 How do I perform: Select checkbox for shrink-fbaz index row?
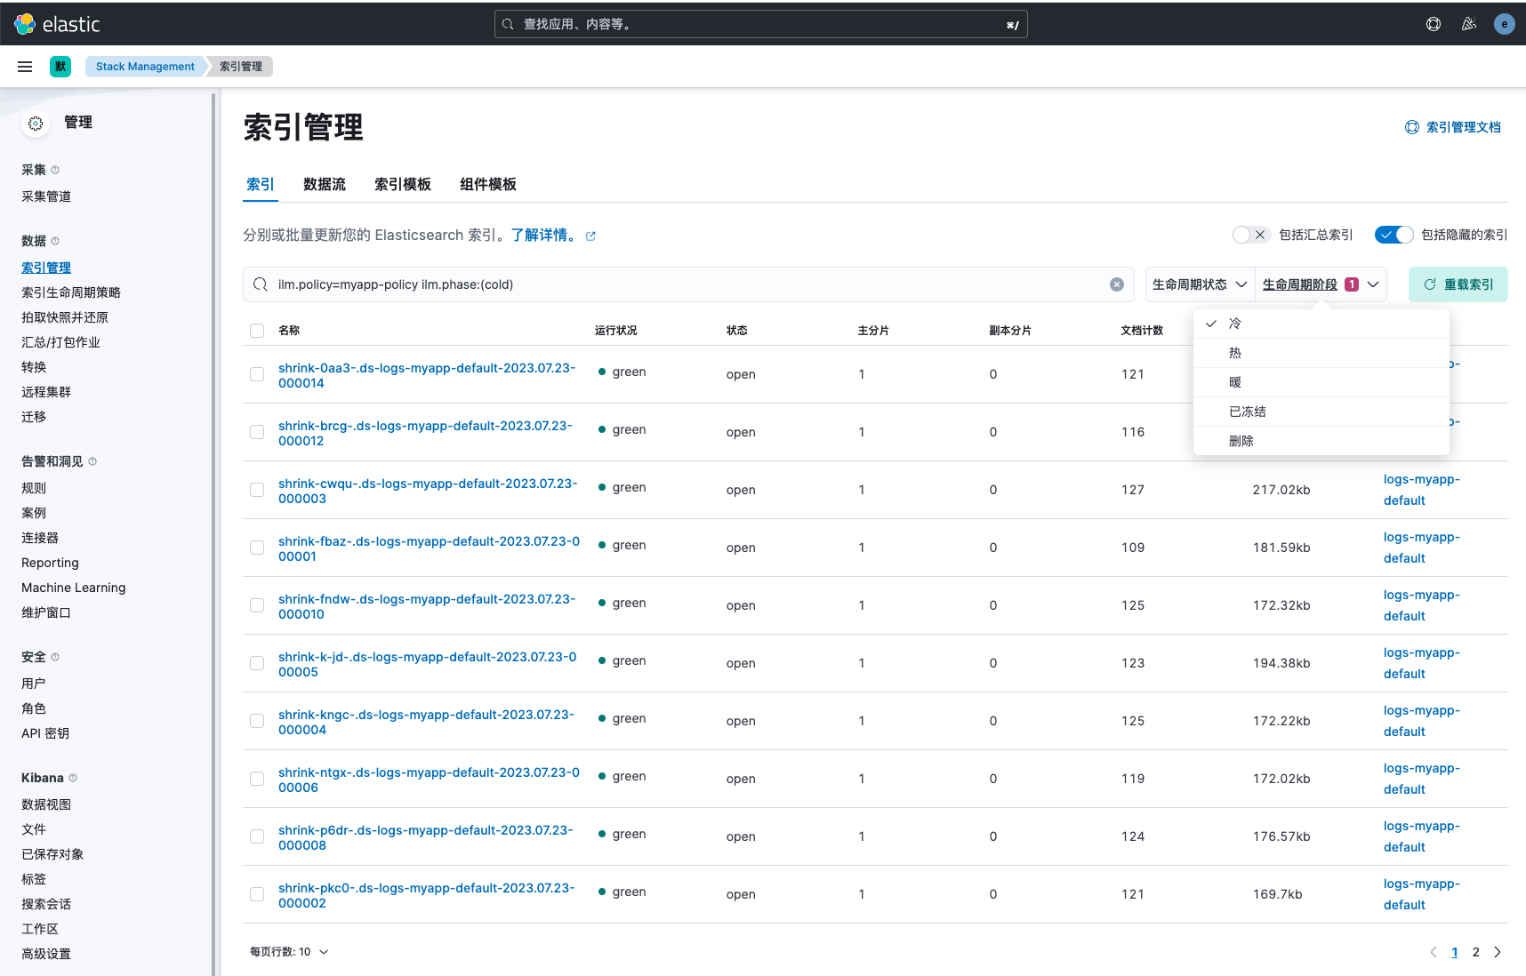pyautogui.click(x=257, y=548)
